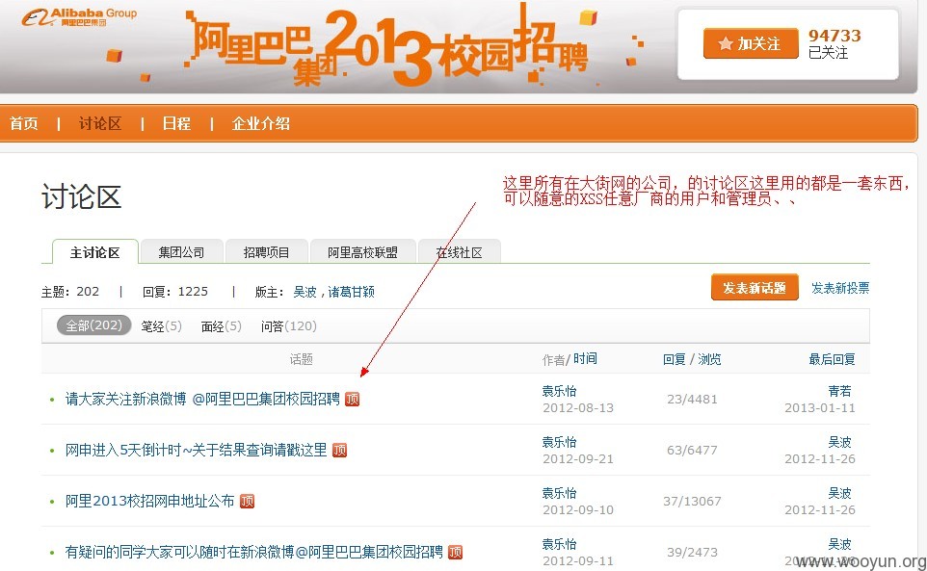This screenshot has width=927, height=571.
Task: Select the 主讨论区 tab
Action: coord(95,252)
